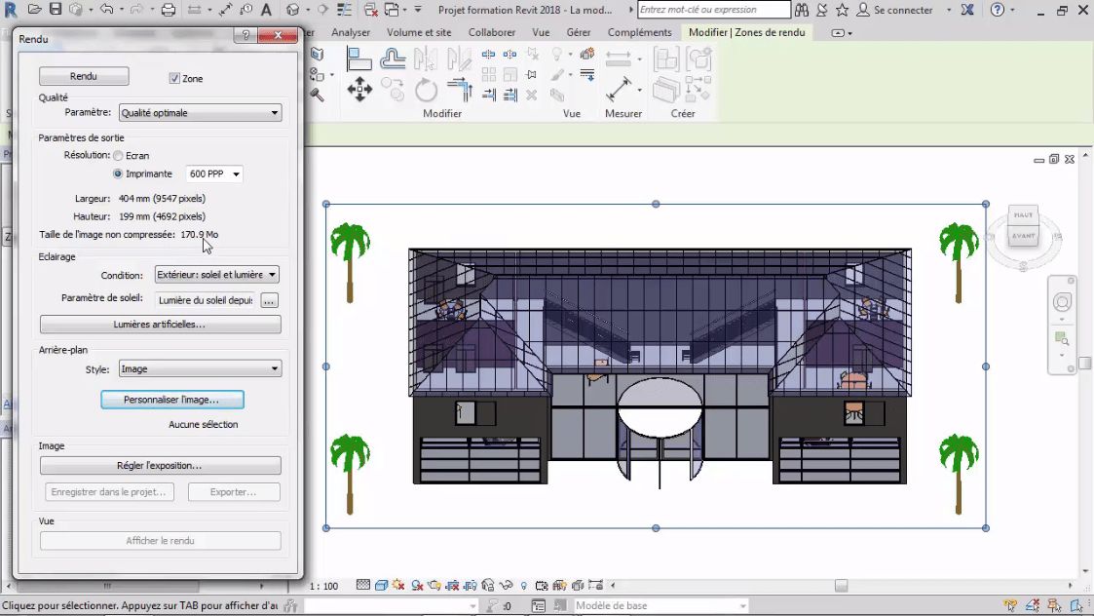Click the Régler l'exposition button

[160, 466]
